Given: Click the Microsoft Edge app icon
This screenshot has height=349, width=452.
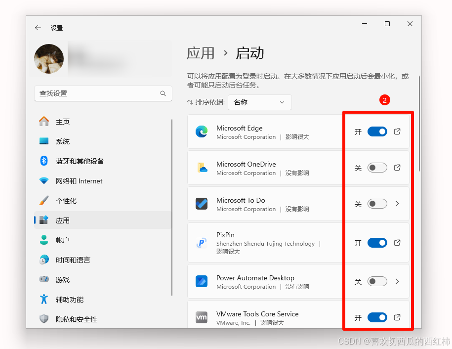Looking at the screenshot, I should coord(202,131).
